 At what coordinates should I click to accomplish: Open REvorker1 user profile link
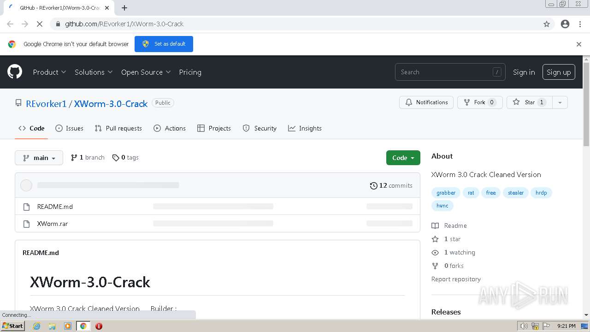[x=46, y=104]
